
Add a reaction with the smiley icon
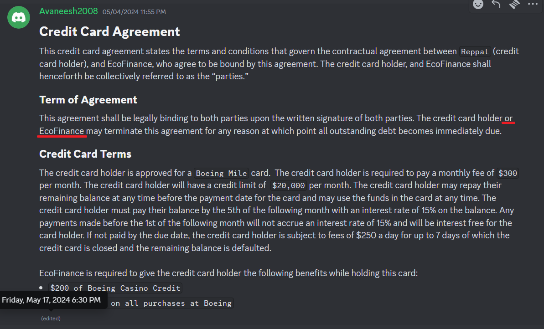pyautogui.click(x=478, y=4)
